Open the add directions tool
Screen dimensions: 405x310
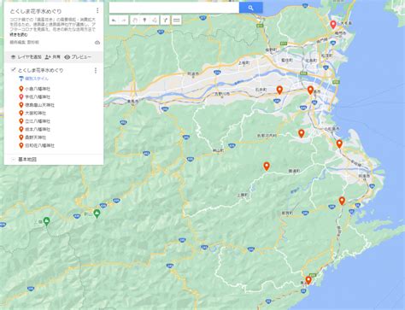165,20
